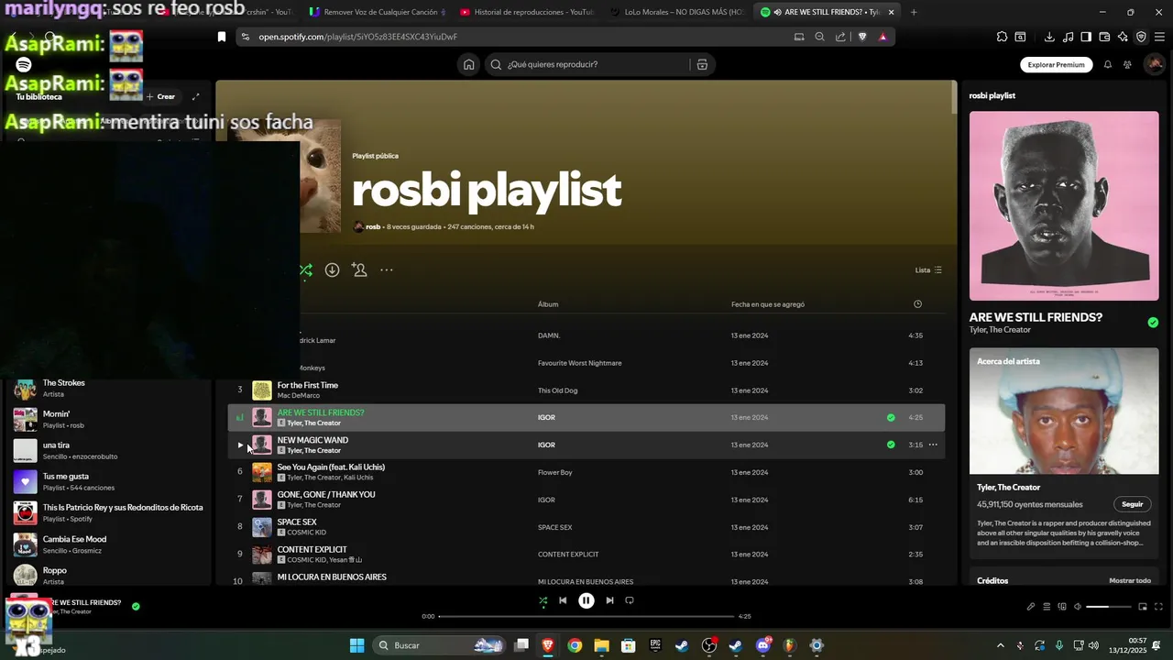Adjust the Spotify volume slider
Image resolution: width=1173 pixels, height=660 pixels.
(1109, 607)
